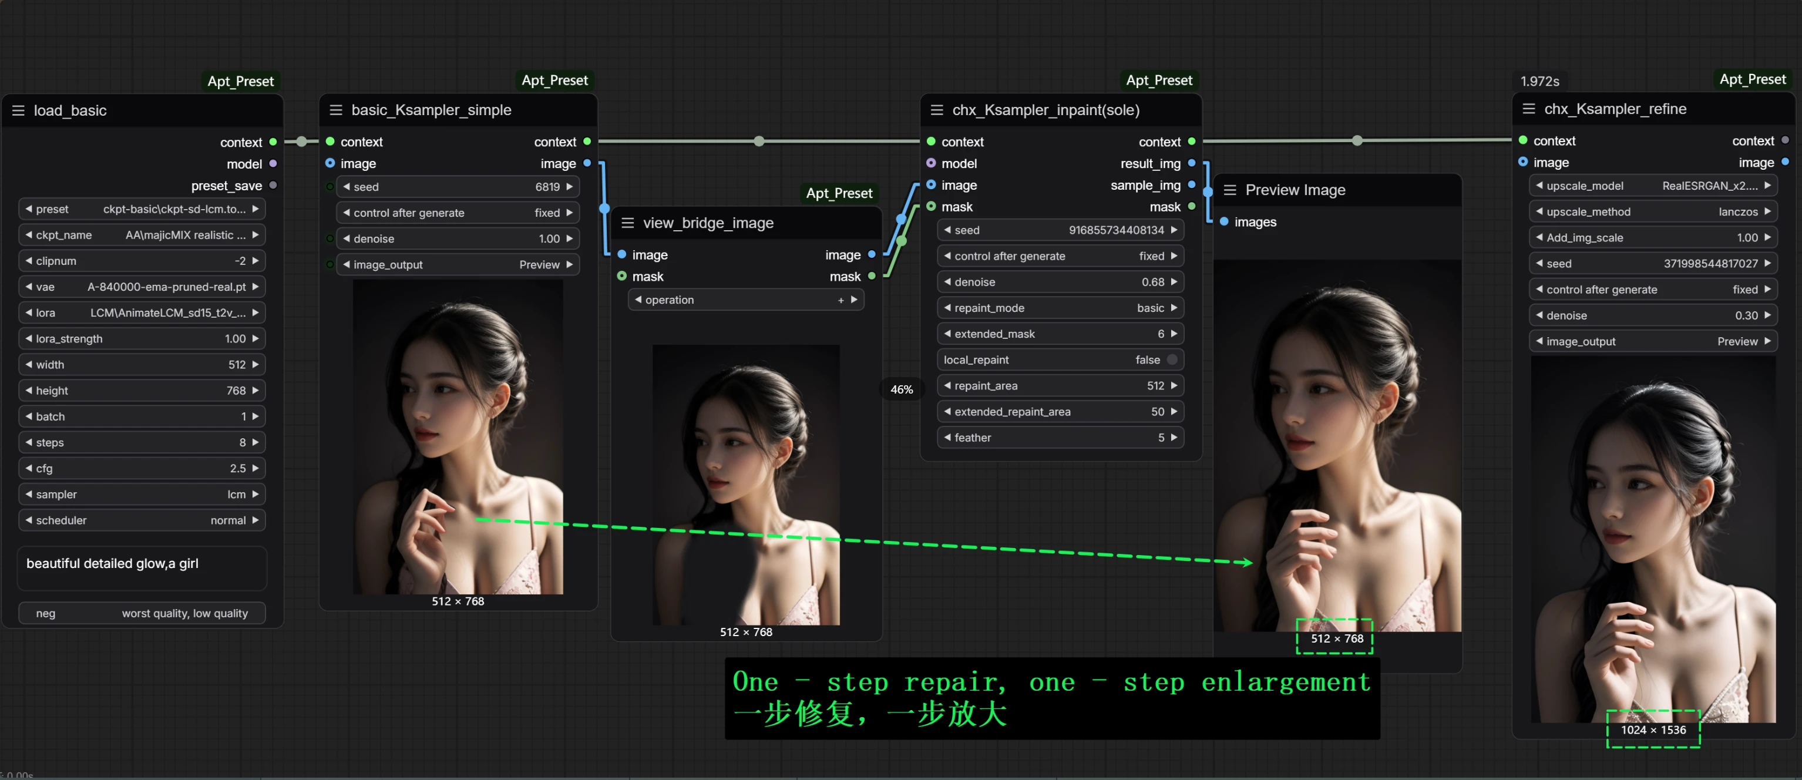Open the chx_Ksampler_refine node menu icon

(x=1528, y=109)
